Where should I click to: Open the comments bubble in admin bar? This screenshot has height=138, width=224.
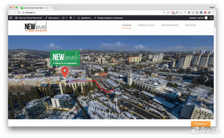click(x=72, y=18)
